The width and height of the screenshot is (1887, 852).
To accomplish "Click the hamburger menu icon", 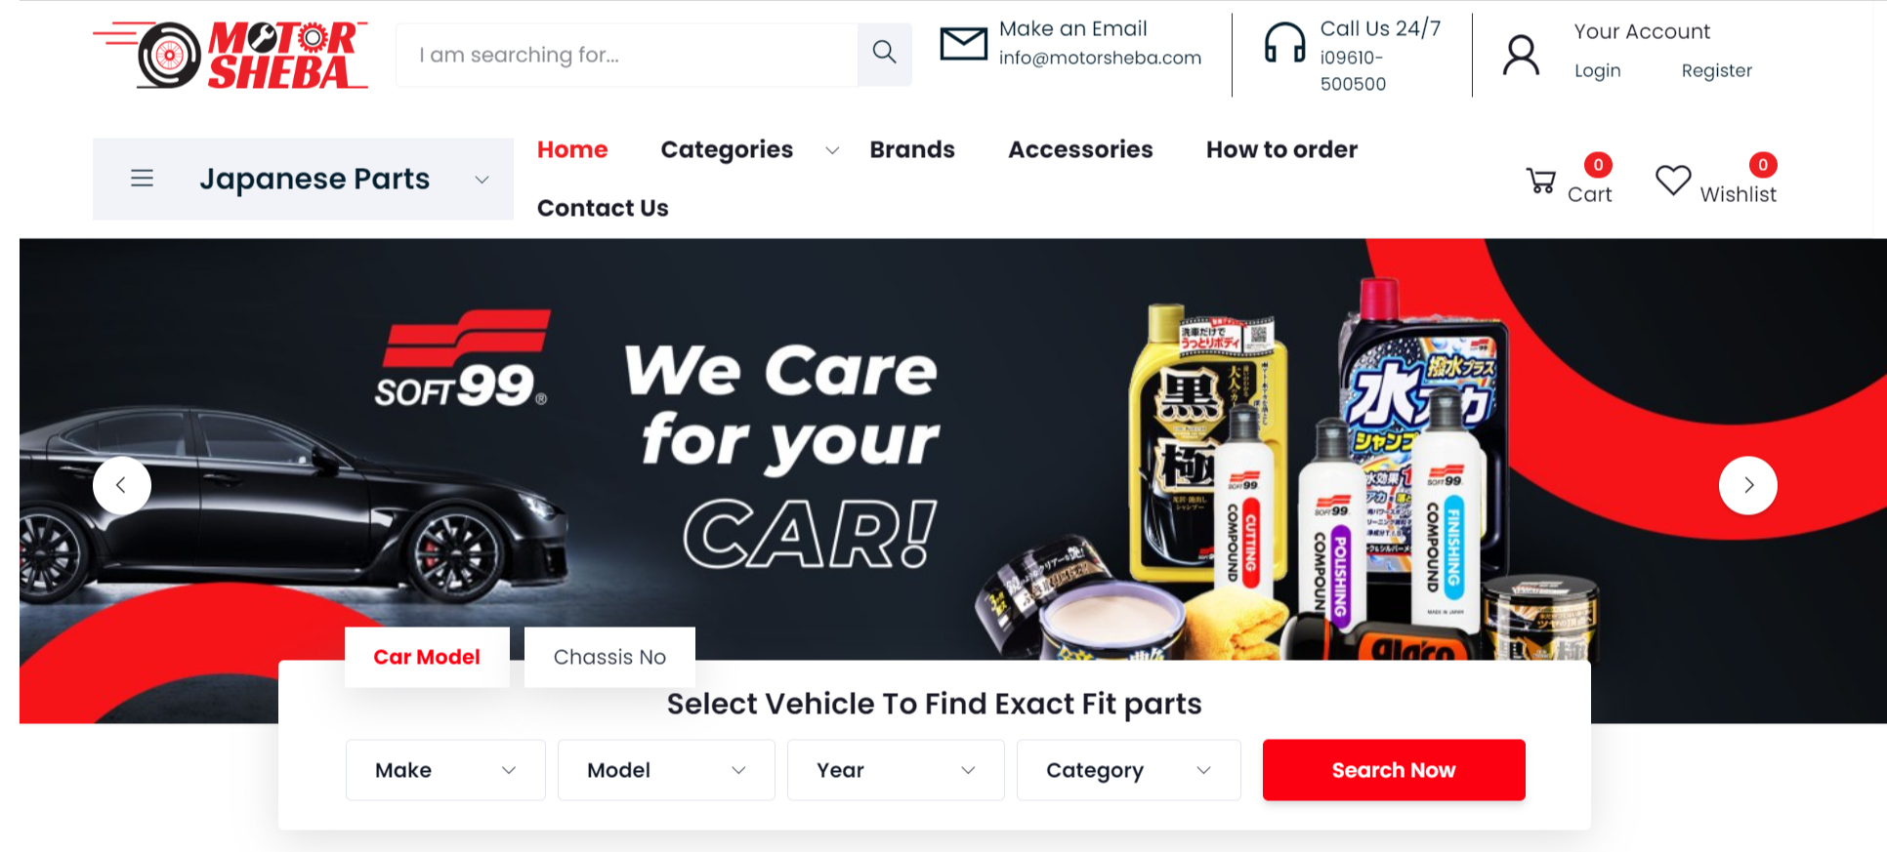I will 142,179.
